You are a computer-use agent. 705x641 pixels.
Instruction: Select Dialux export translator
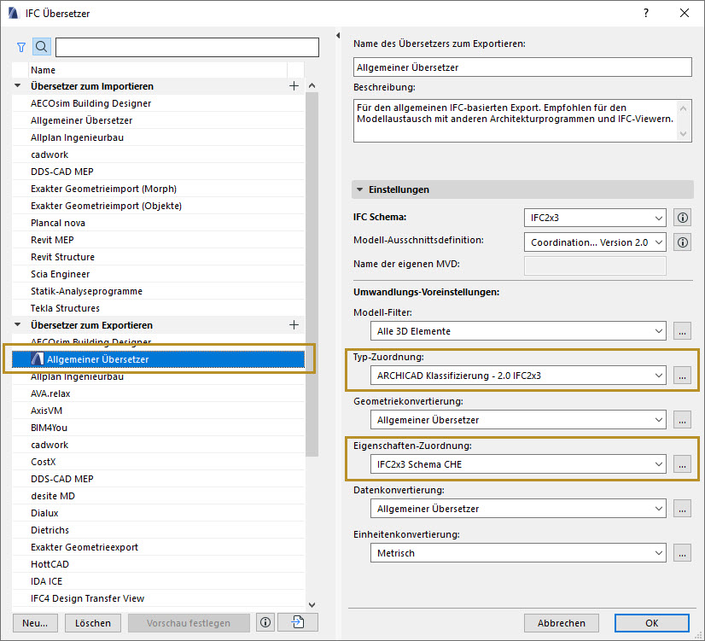(159, 513)
